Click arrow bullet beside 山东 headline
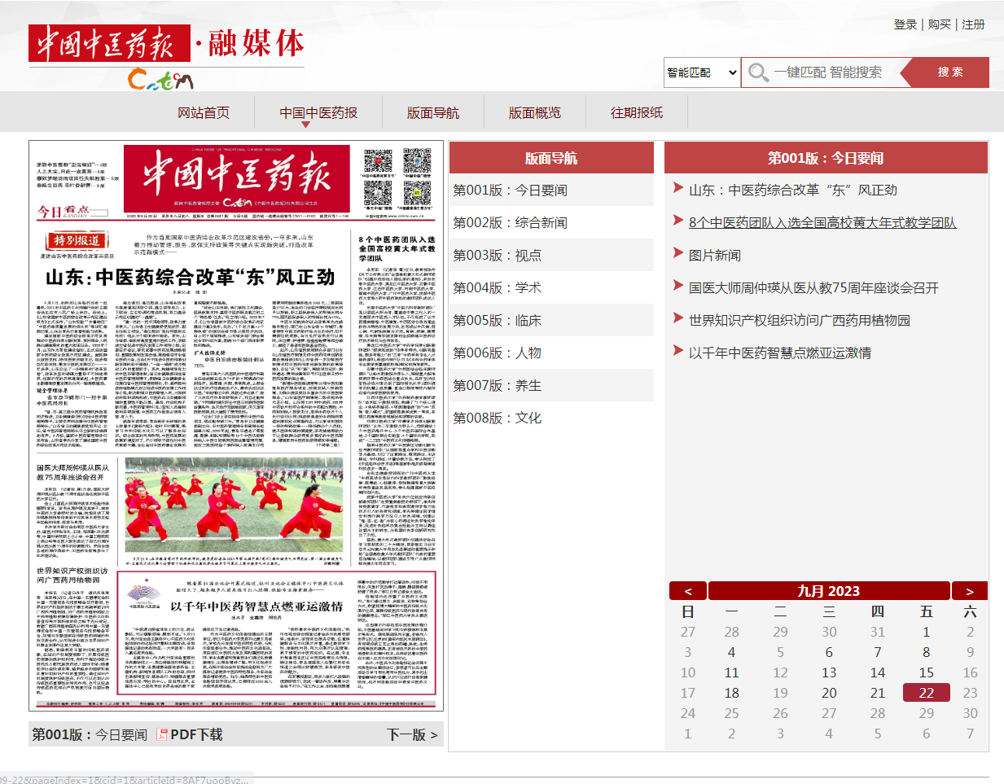 point(677,188)
